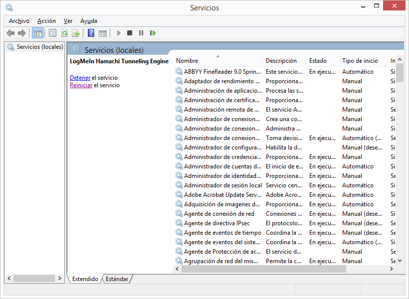Image resolution: width=409 pixels, height=299 pixels.
Task: Sort services by the Estado column header
Action: click(318, 61)
